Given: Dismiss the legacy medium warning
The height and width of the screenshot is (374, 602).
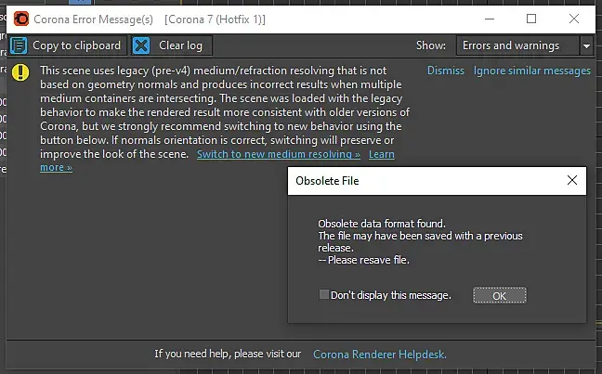Looking at the screenshot, I should pos(445,71).
